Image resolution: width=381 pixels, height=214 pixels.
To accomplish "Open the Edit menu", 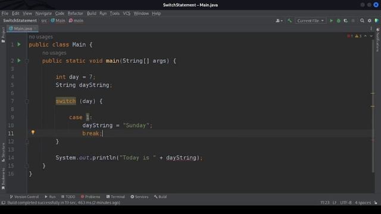I will coord(15,13).
